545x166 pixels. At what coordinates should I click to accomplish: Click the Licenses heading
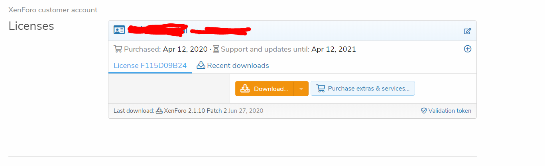pos(31,26)
